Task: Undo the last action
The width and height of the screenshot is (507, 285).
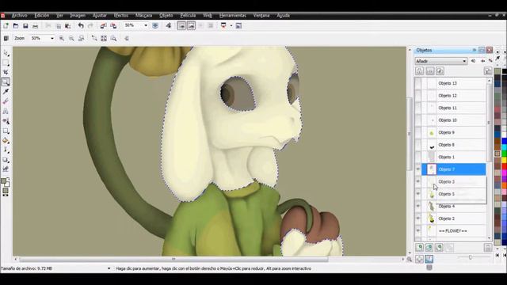Action: pos(81,25)
